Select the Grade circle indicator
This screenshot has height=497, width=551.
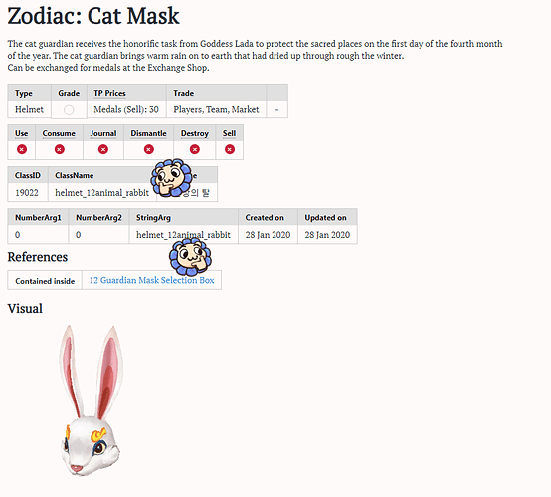click(69, 110)
